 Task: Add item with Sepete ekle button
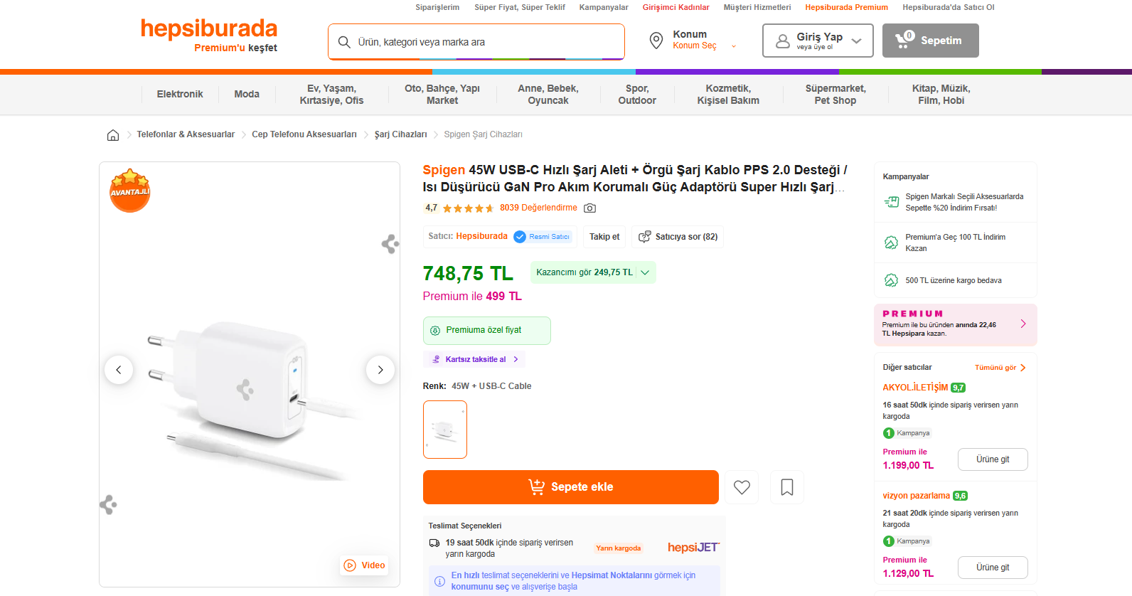(570, 487)
